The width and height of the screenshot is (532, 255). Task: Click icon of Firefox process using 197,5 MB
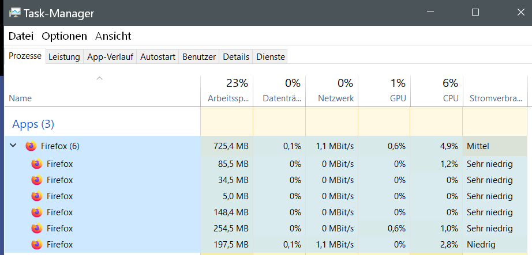click(37, 245)
